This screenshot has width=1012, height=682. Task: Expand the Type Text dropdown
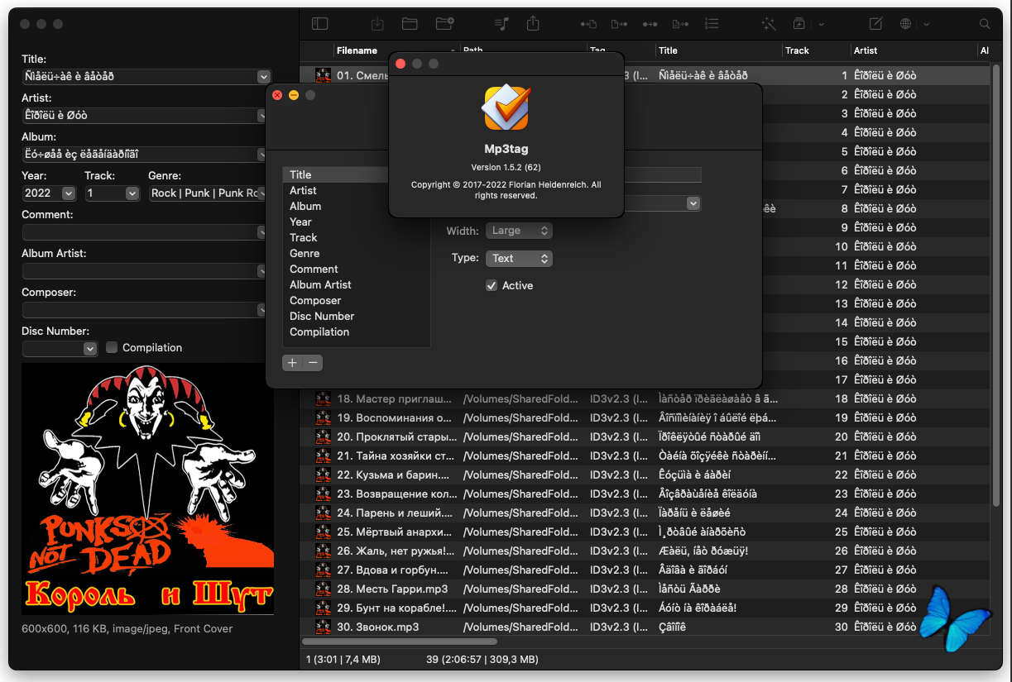tap(519, 259)
